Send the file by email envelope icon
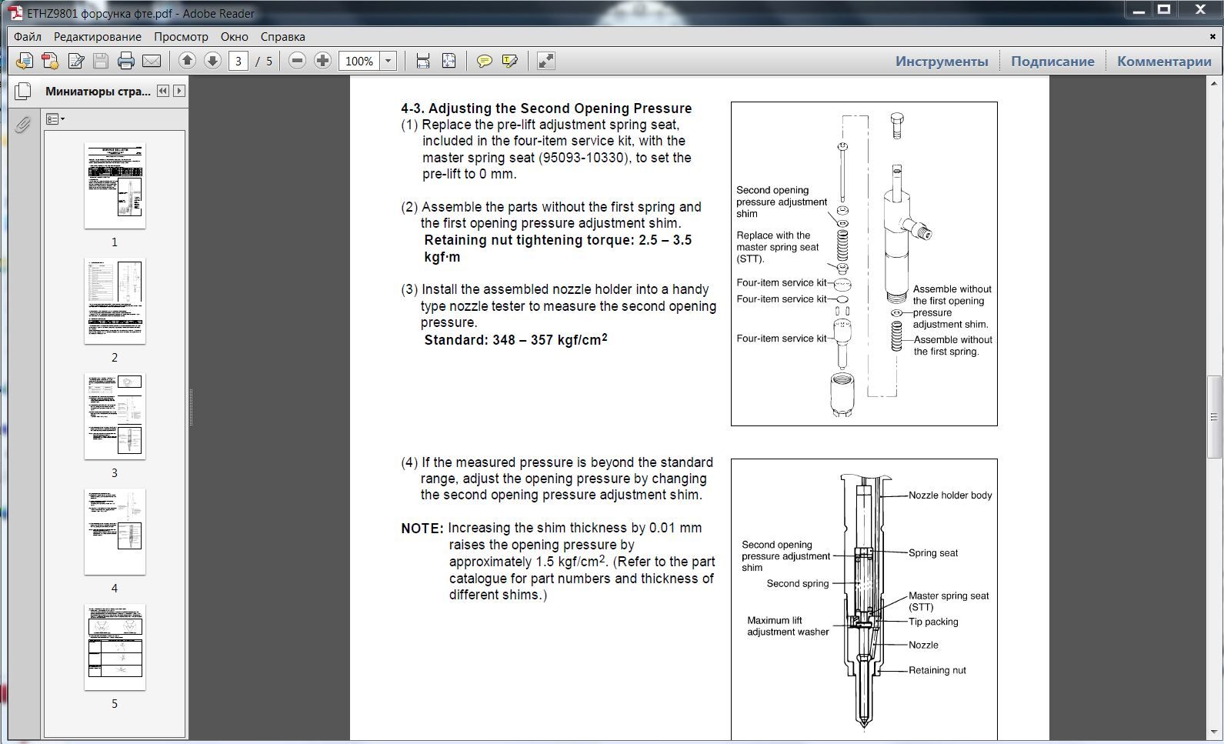 click(x=152, y=61)
